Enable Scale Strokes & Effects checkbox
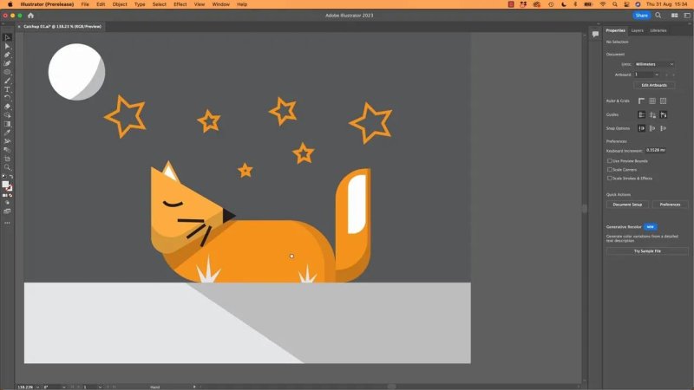 point(610,179)
